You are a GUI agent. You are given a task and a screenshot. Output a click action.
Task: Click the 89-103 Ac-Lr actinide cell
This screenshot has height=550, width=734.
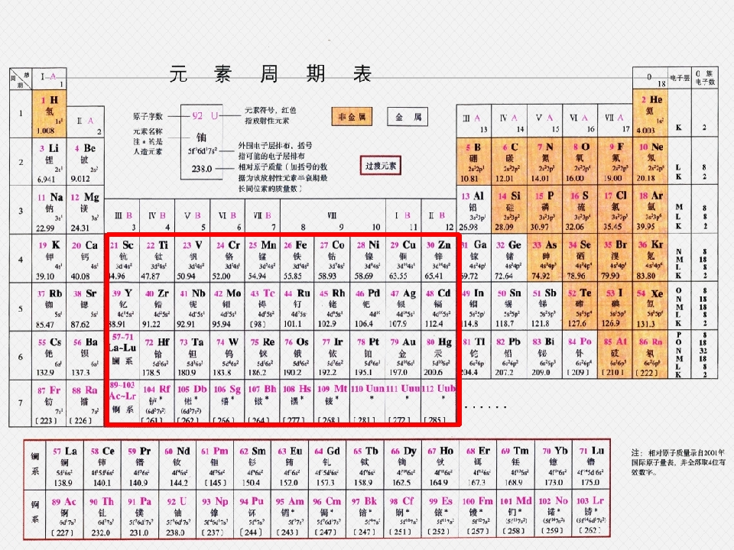pos(124,401)
